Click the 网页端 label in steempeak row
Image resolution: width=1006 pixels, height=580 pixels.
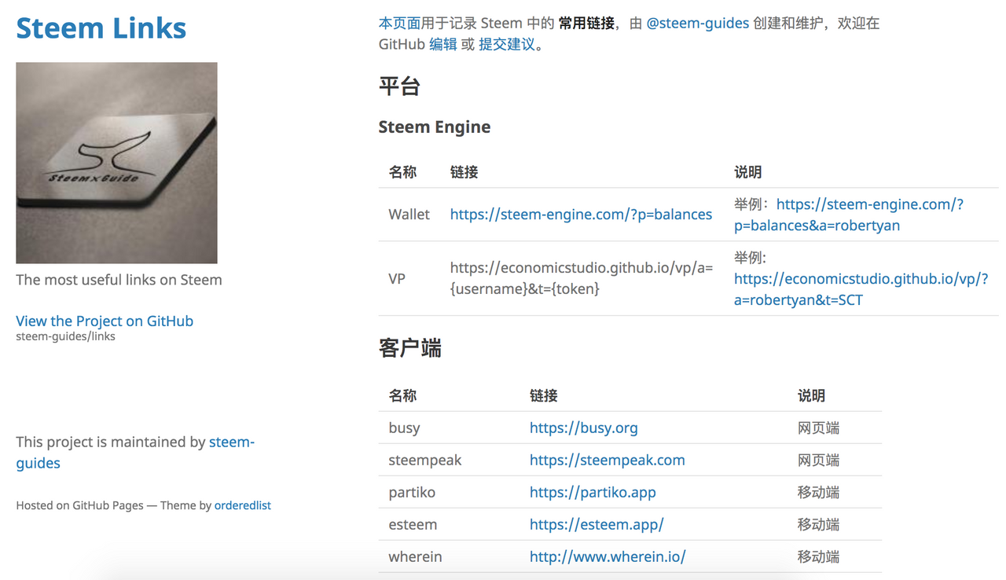tap(818, 460)
